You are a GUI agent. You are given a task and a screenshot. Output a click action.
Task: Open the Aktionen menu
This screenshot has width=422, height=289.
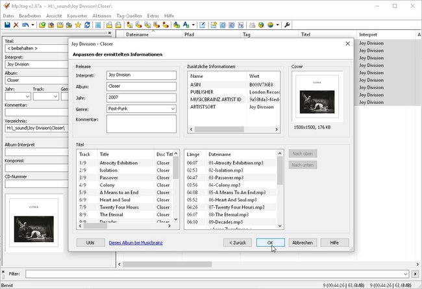coord(102,16)
